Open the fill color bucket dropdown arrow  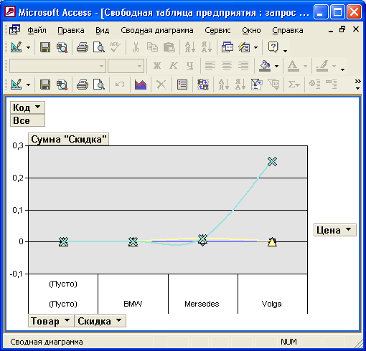(x=277, y=66)
